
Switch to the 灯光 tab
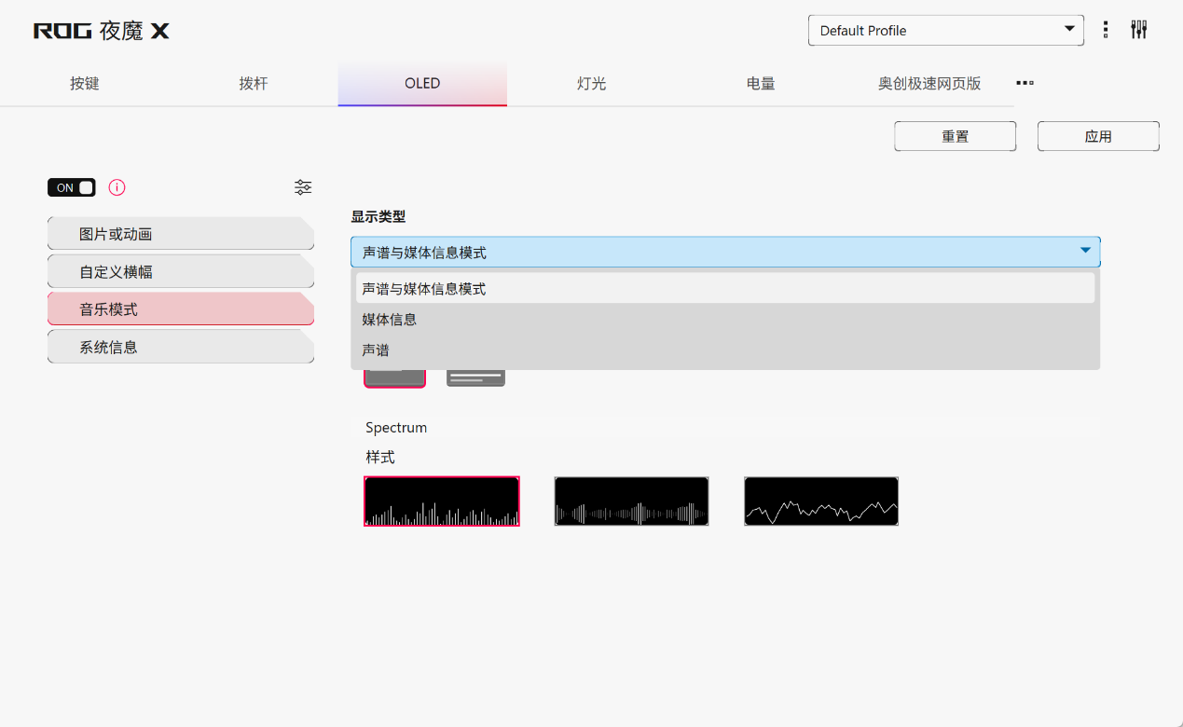click(x=591, y=84)
